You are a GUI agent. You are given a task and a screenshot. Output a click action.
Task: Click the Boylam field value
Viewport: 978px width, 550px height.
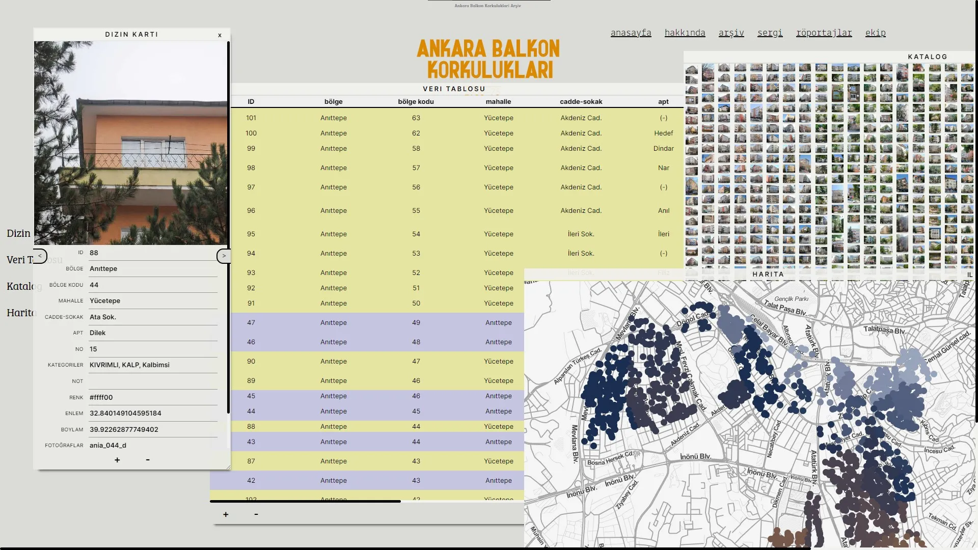point(153,429)
